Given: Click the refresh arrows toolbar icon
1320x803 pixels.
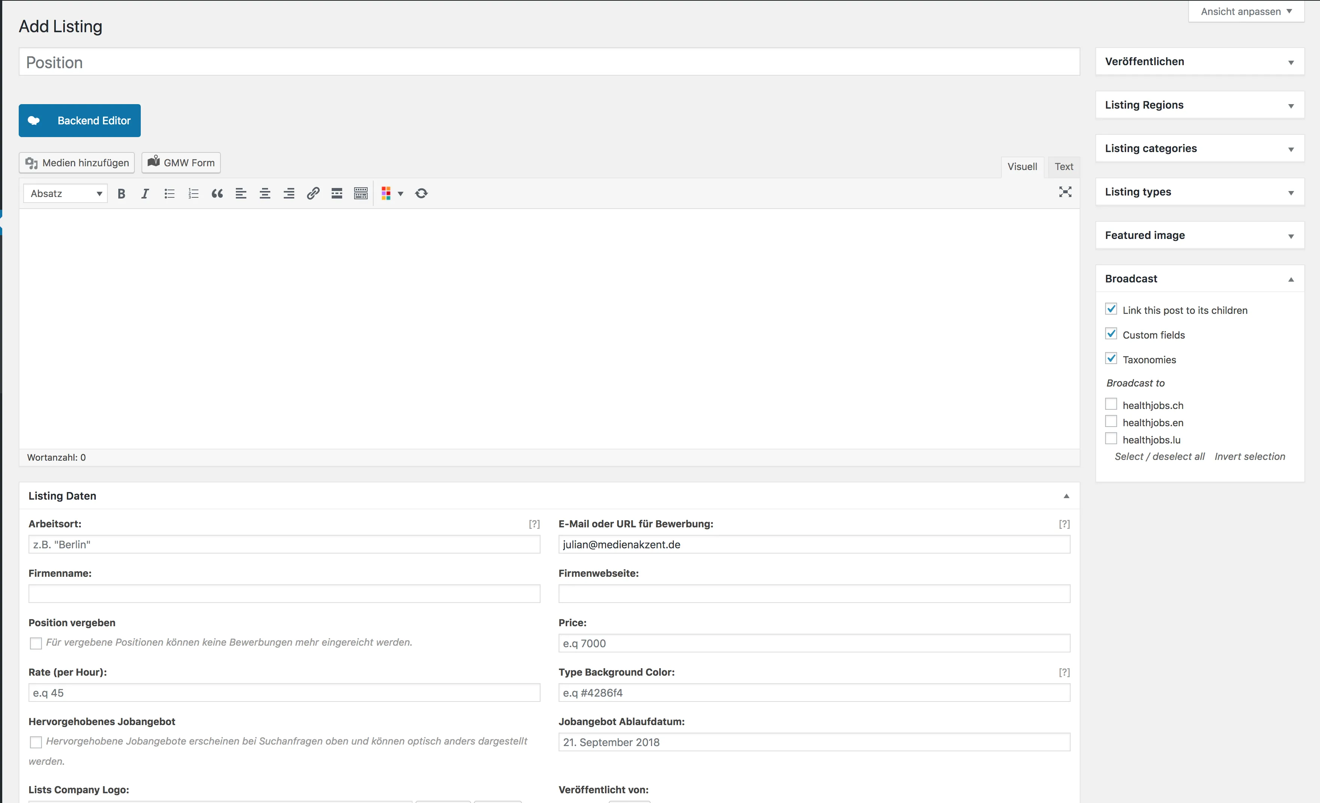Looking at the screenshot, I should coord(422,194).
